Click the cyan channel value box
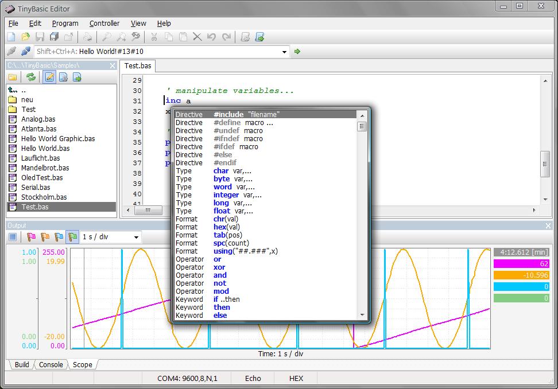The height and width of the screenshot is (389, 558). click(521, 286)
